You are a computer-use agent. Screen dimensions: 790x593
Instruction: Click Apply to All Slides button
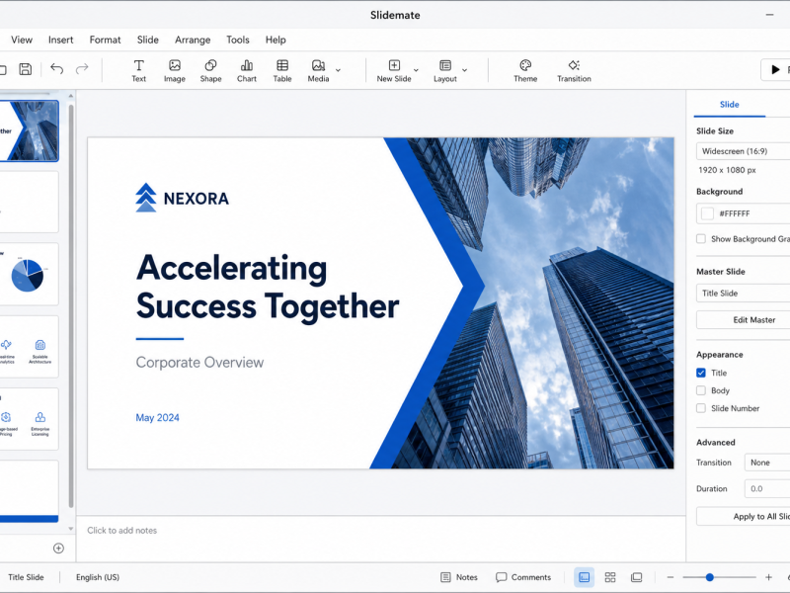[x=744, y=516]
